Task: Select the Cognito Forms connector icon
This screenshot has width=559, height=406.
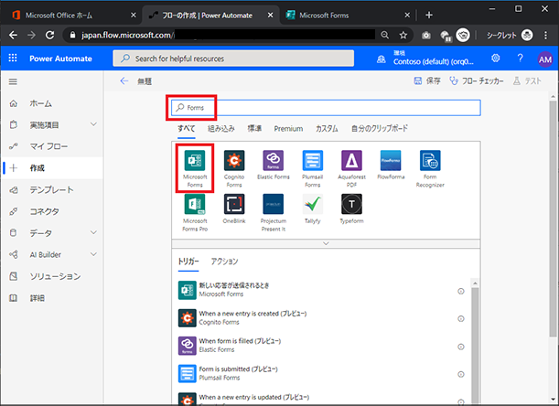Action: tap(234, 160)
